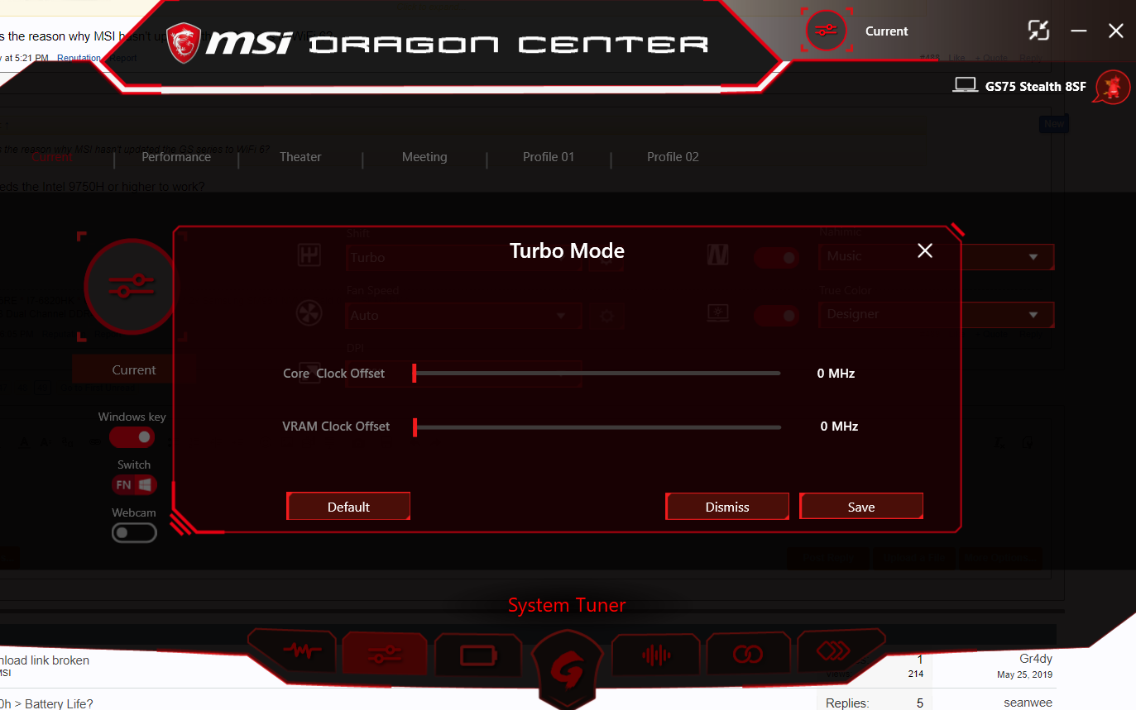Click the Default button in Turbo Mode
The width and height of the screenshot is (1136, 710).
(348, 507)
